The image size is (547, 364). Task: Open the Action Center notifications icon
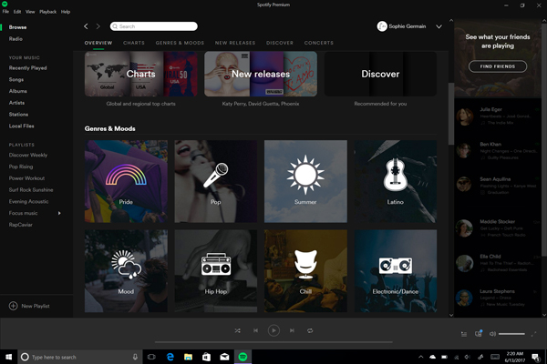pos(535,357)
